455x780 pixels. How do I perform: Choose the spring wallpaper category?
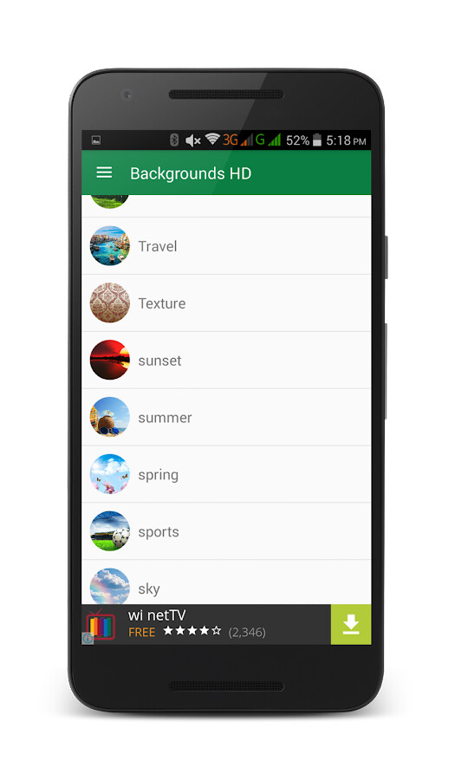(x=226, y=475)
